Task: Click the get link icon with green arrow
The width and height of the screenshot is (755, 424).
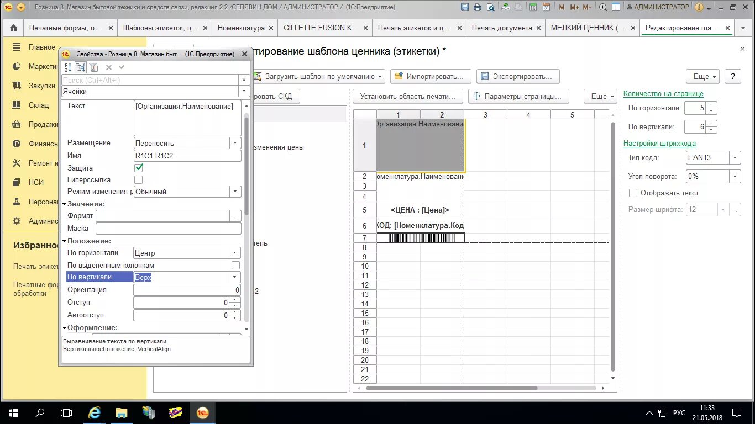Action: (506, 8)
